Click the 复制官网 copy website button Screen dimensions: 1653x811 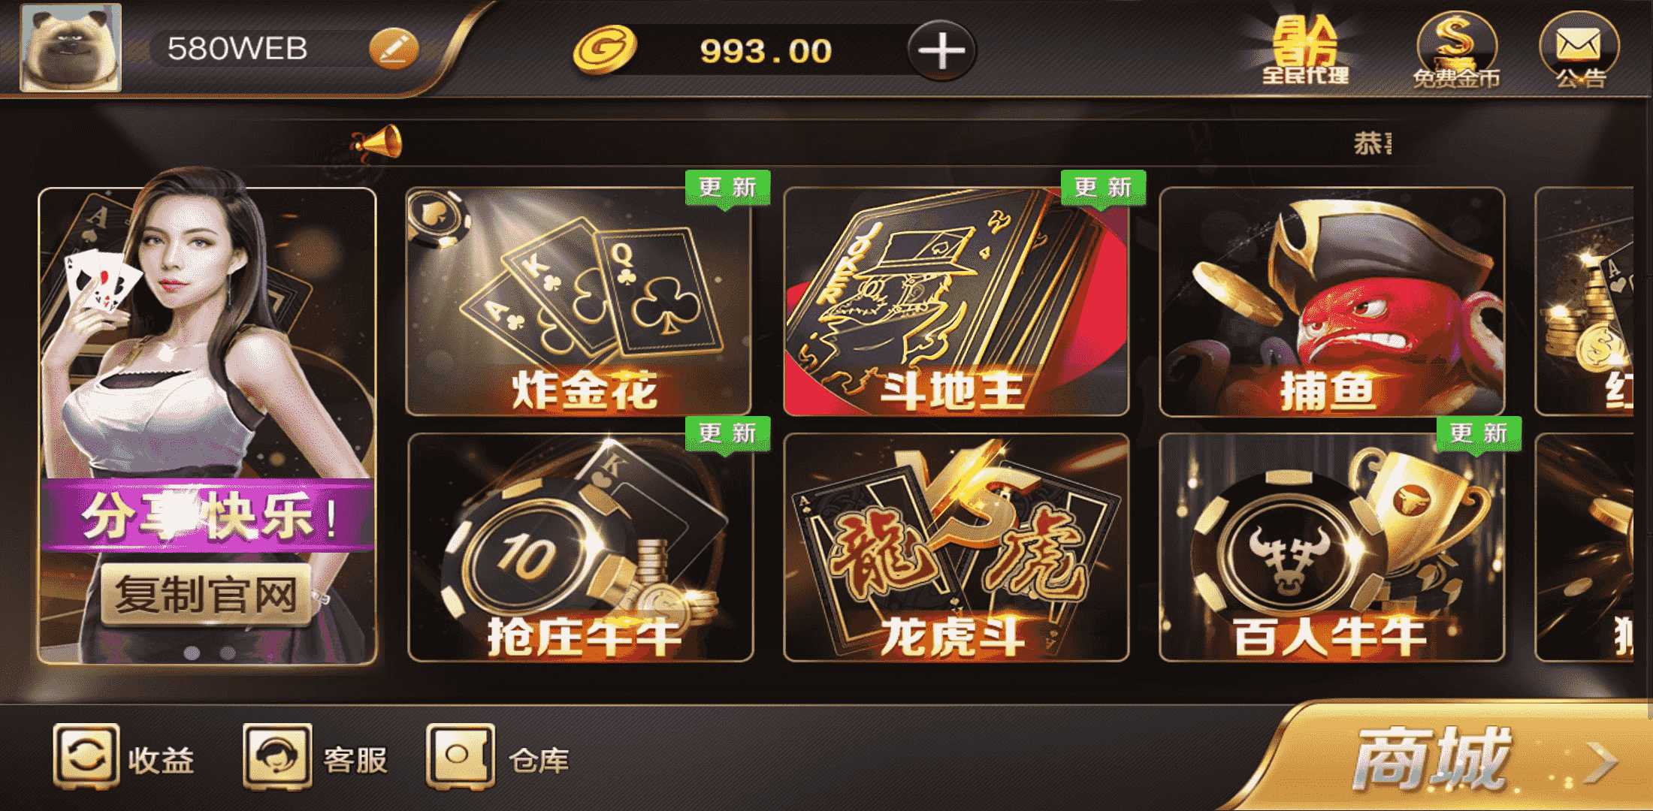point(206,595)
